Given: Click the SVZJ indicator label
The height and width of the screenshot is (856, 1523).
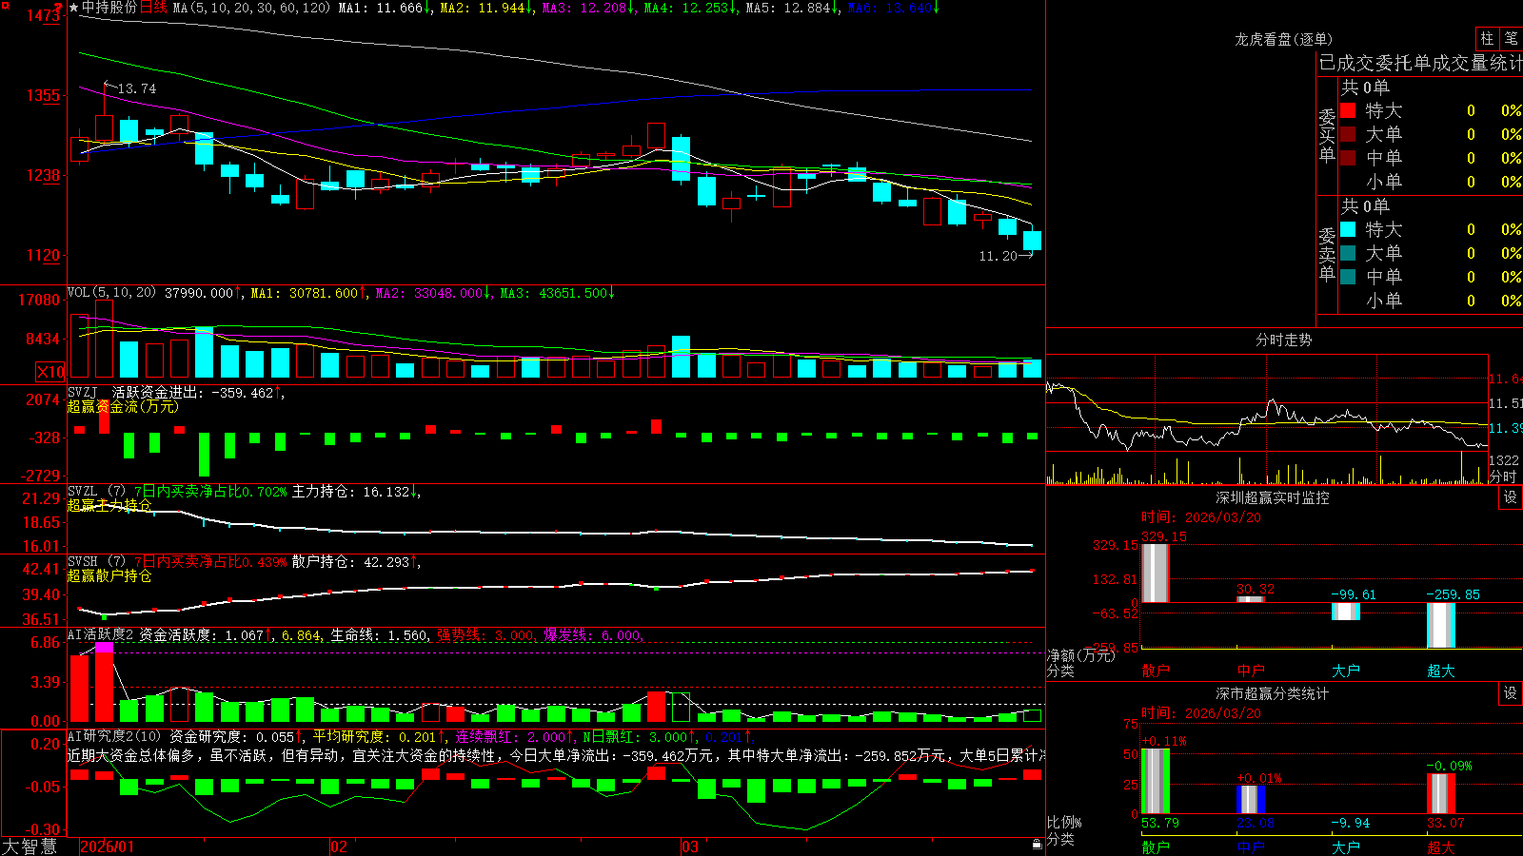Looking at the screenshot, I should 83,392.
